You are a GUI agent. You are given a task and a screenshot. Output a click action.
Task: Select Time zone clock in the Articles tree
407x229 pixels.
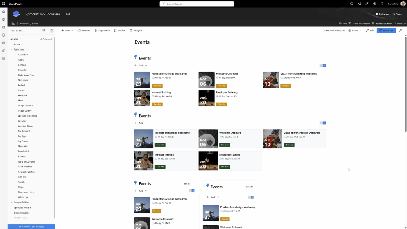26,192
